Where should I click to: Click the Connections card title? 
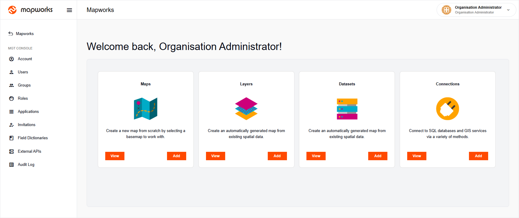448,84
